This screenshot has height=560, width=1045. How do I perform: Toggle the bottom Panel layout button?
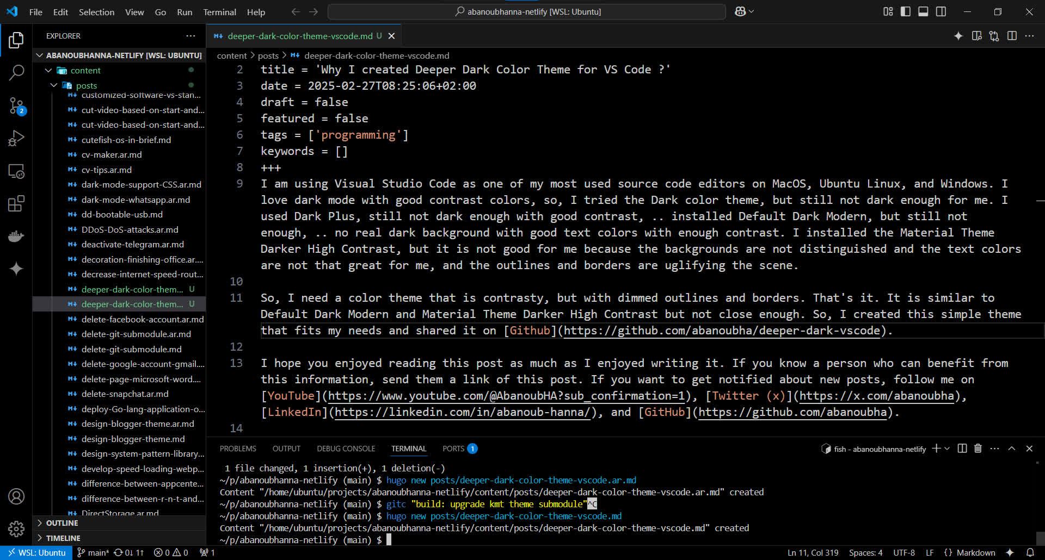pos(923,11)
